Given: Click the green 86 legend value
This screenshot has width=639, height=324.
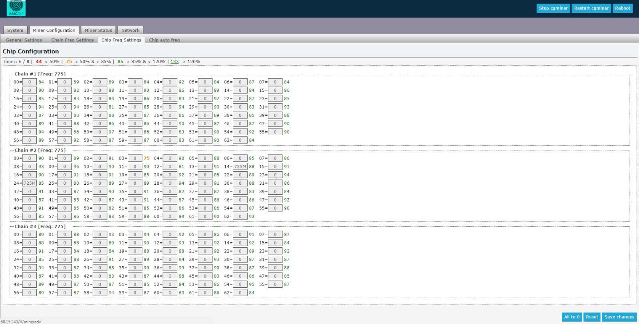Looking at the screenshot, I should pos(120,61).
